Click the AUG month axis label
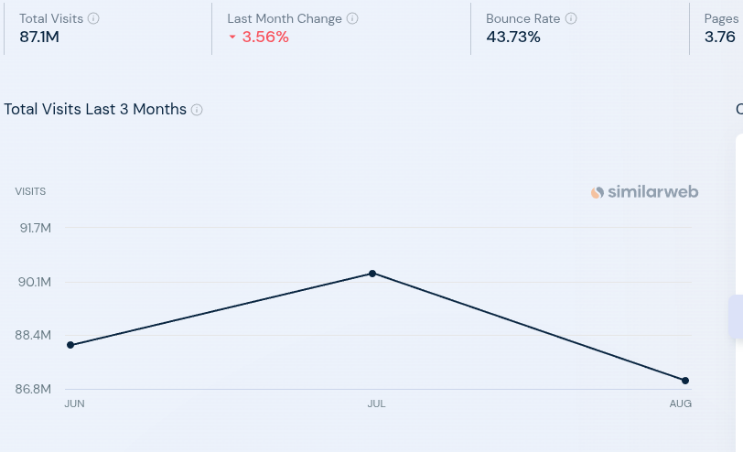Screen dimensions: 743x452 coord(681,404)
